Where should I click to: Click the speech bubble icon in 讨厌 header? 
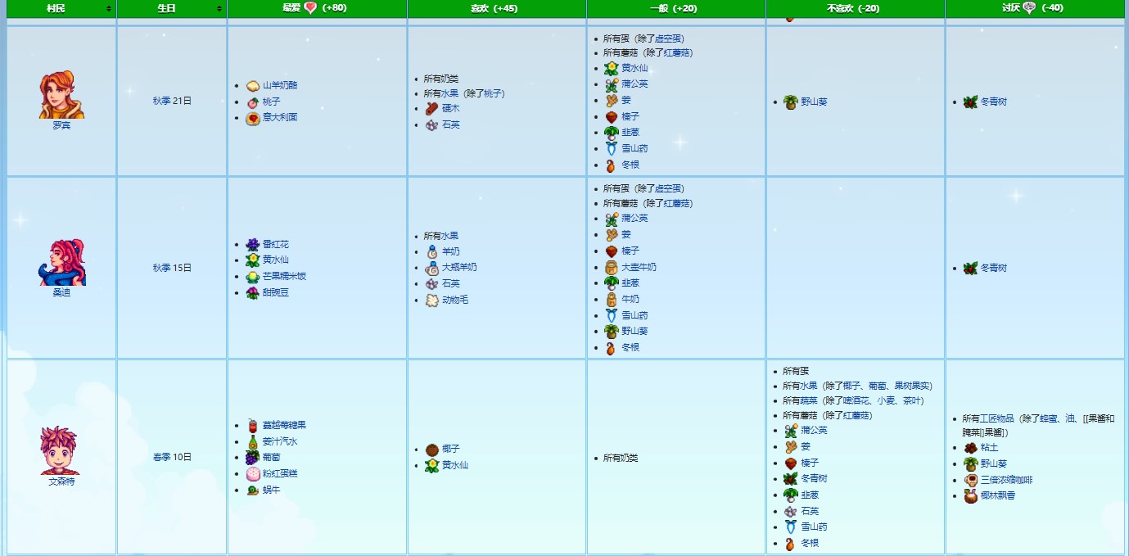1029,8
